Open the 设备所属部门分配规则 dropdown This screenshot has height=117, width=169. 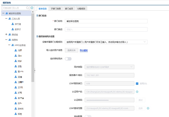tap(106, 42)
